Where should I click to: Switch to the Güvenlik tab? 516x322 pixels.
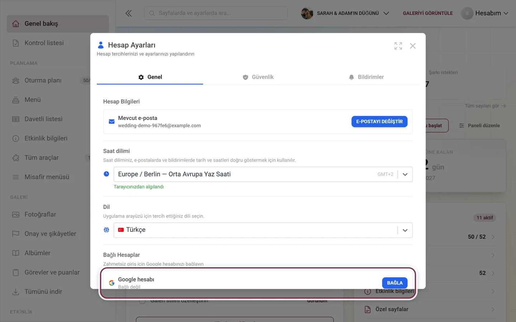(258, 77)
